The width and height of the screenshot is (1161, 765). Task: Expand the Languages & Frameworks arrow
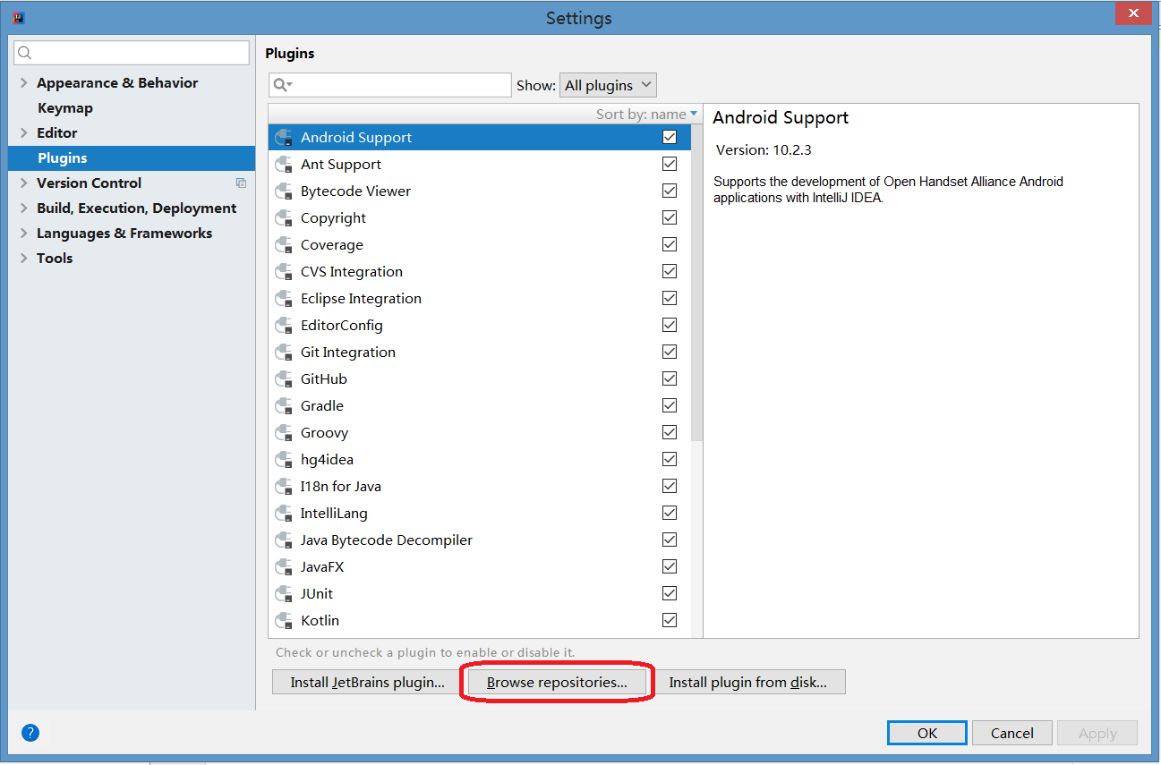click(x=24, y=233)
